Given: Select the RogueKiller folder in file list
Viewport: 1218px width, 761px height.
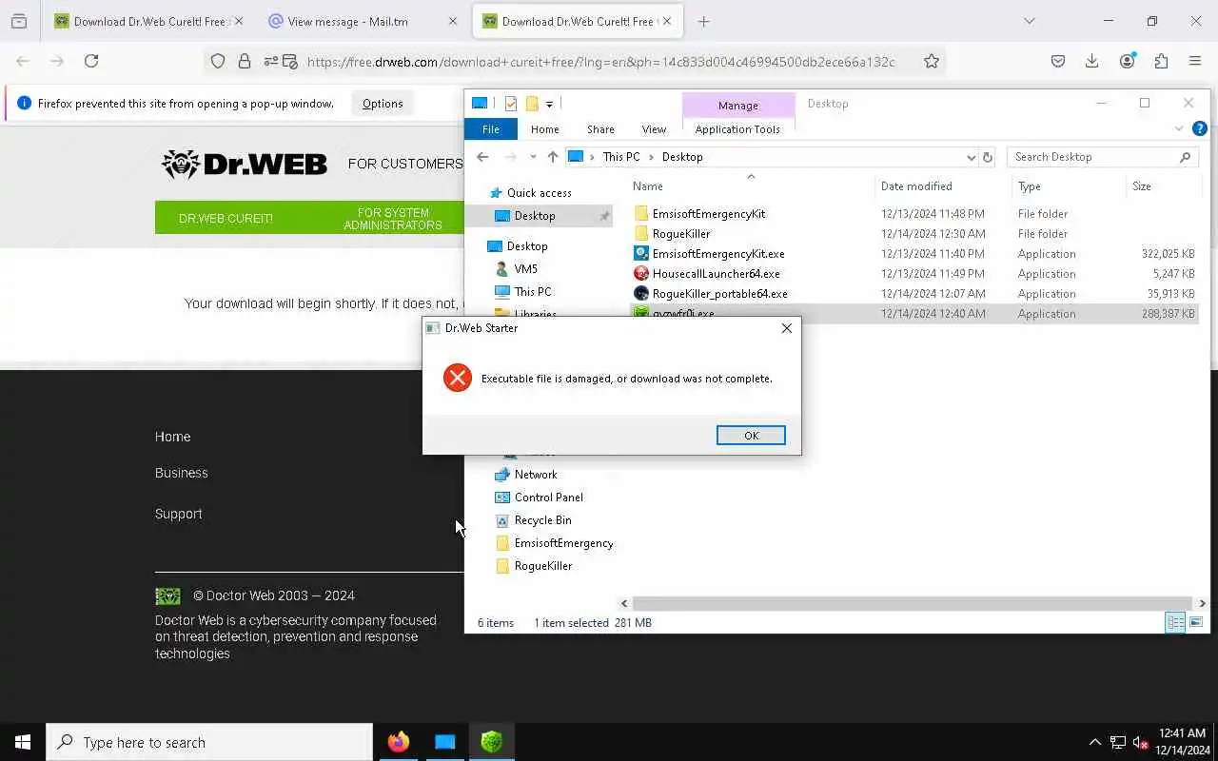Looking at the screenshot, I should click(x=680, y=234).
